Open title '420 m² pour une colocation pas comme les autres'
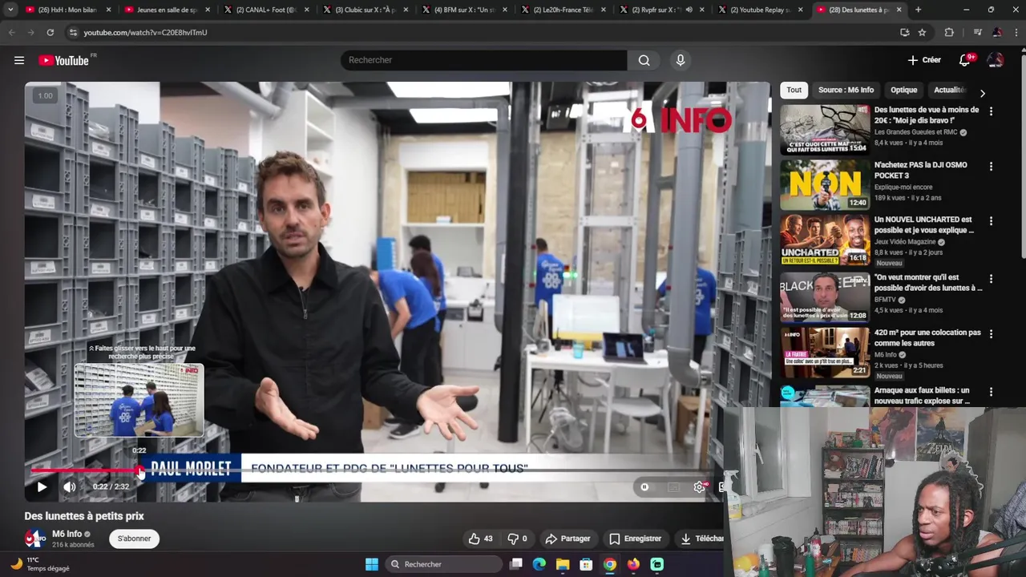The image size is (1026, 577). [x=927, y=337]
